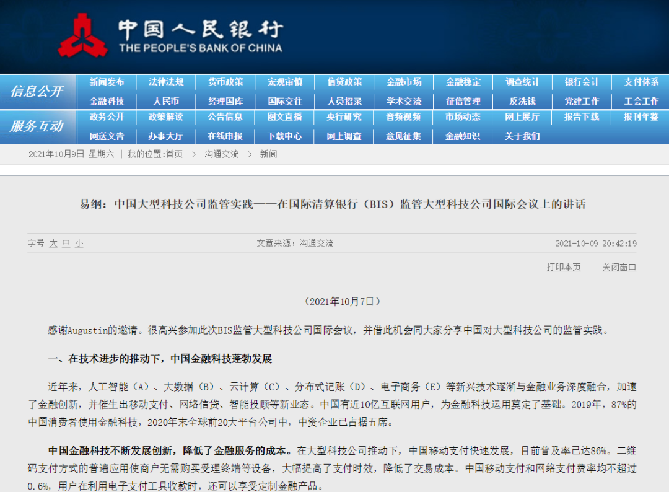
Task: Navigate to 关于我们 page
Action: (x=522, y=136)
